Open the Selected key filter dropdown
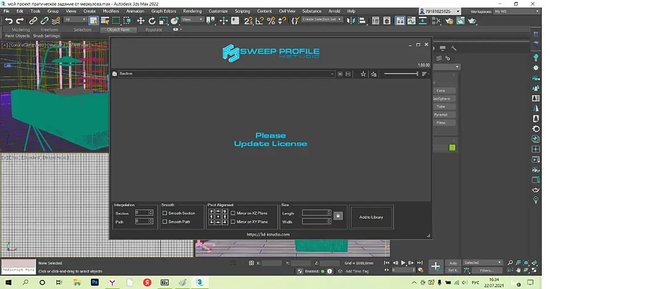 click(x=483, y=262)
